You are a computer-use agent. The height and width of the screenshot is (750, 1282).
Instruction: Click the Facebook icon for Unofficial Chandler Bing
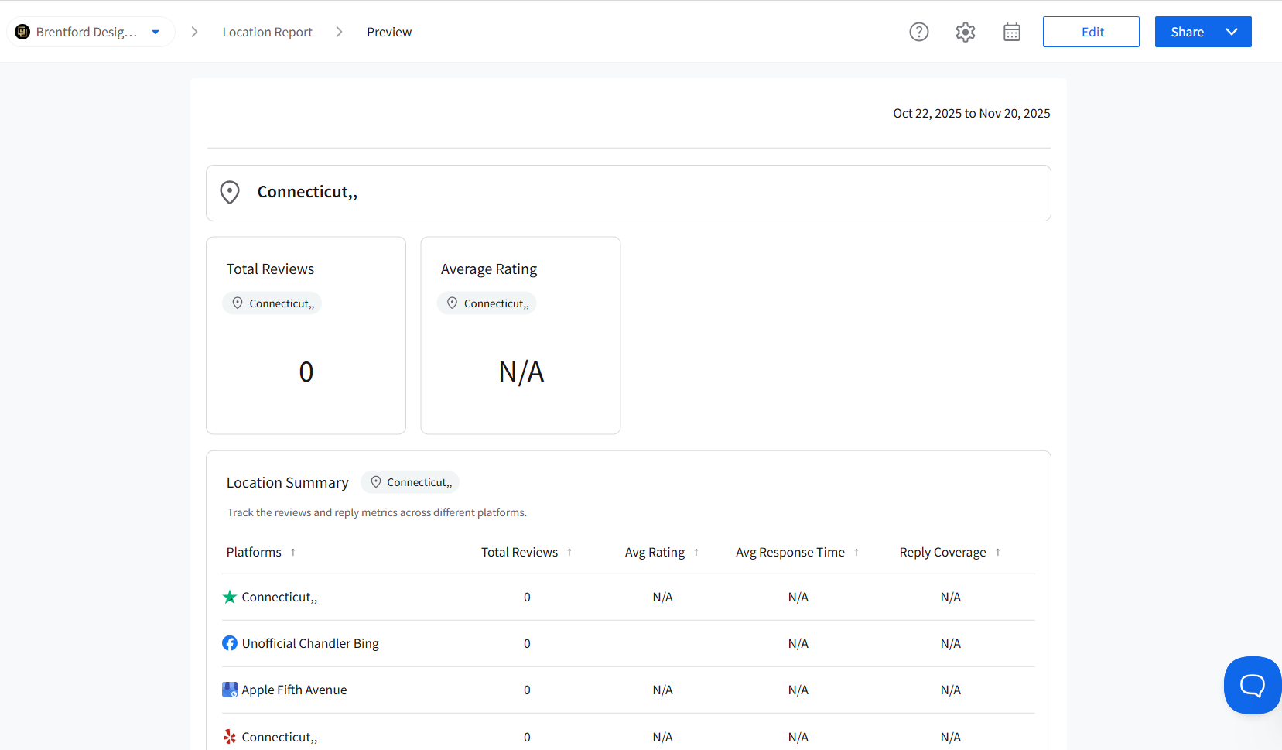coord(230,643)
